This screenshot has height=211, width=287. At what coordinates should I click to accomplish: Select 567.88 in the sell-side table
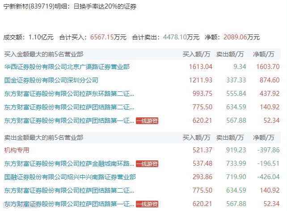(x=236, y=204)
